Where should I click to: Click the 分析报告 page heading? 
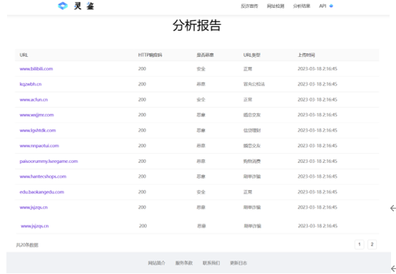[x=197, y=26]
